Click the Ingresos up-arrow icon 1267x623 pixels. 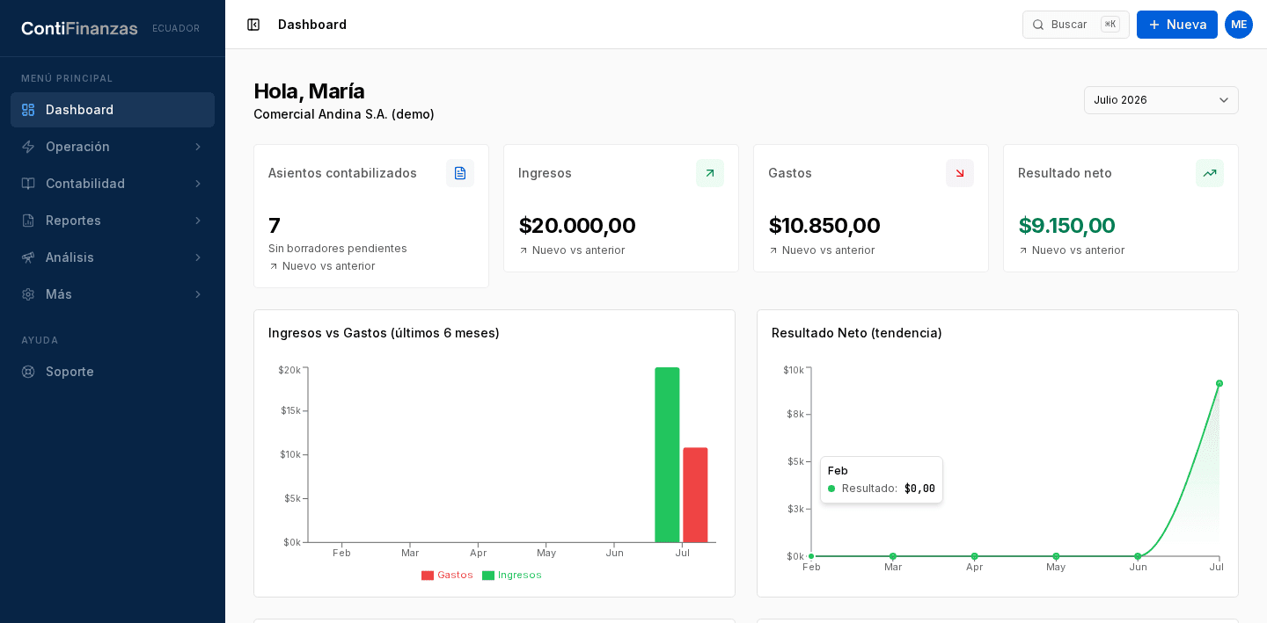710,173
